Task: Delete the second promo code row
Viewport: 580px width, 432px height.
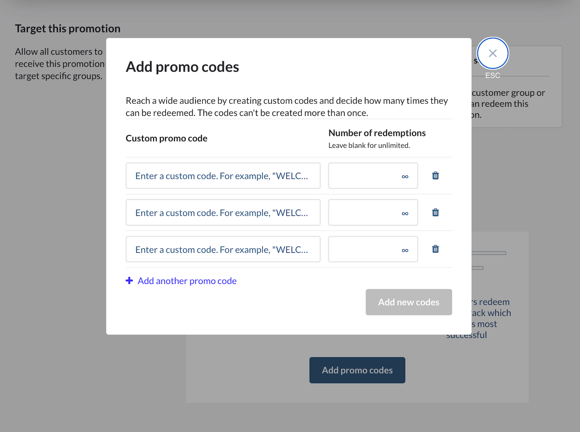Action: pos(435,212)
